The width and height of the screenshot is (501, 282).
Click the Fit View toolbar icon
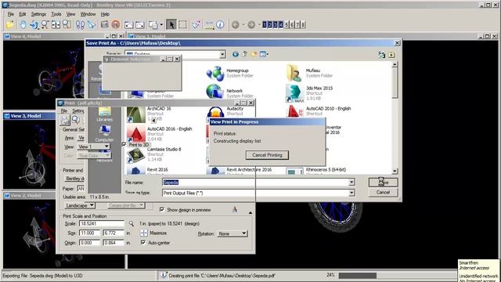click(x=56, y=24)
